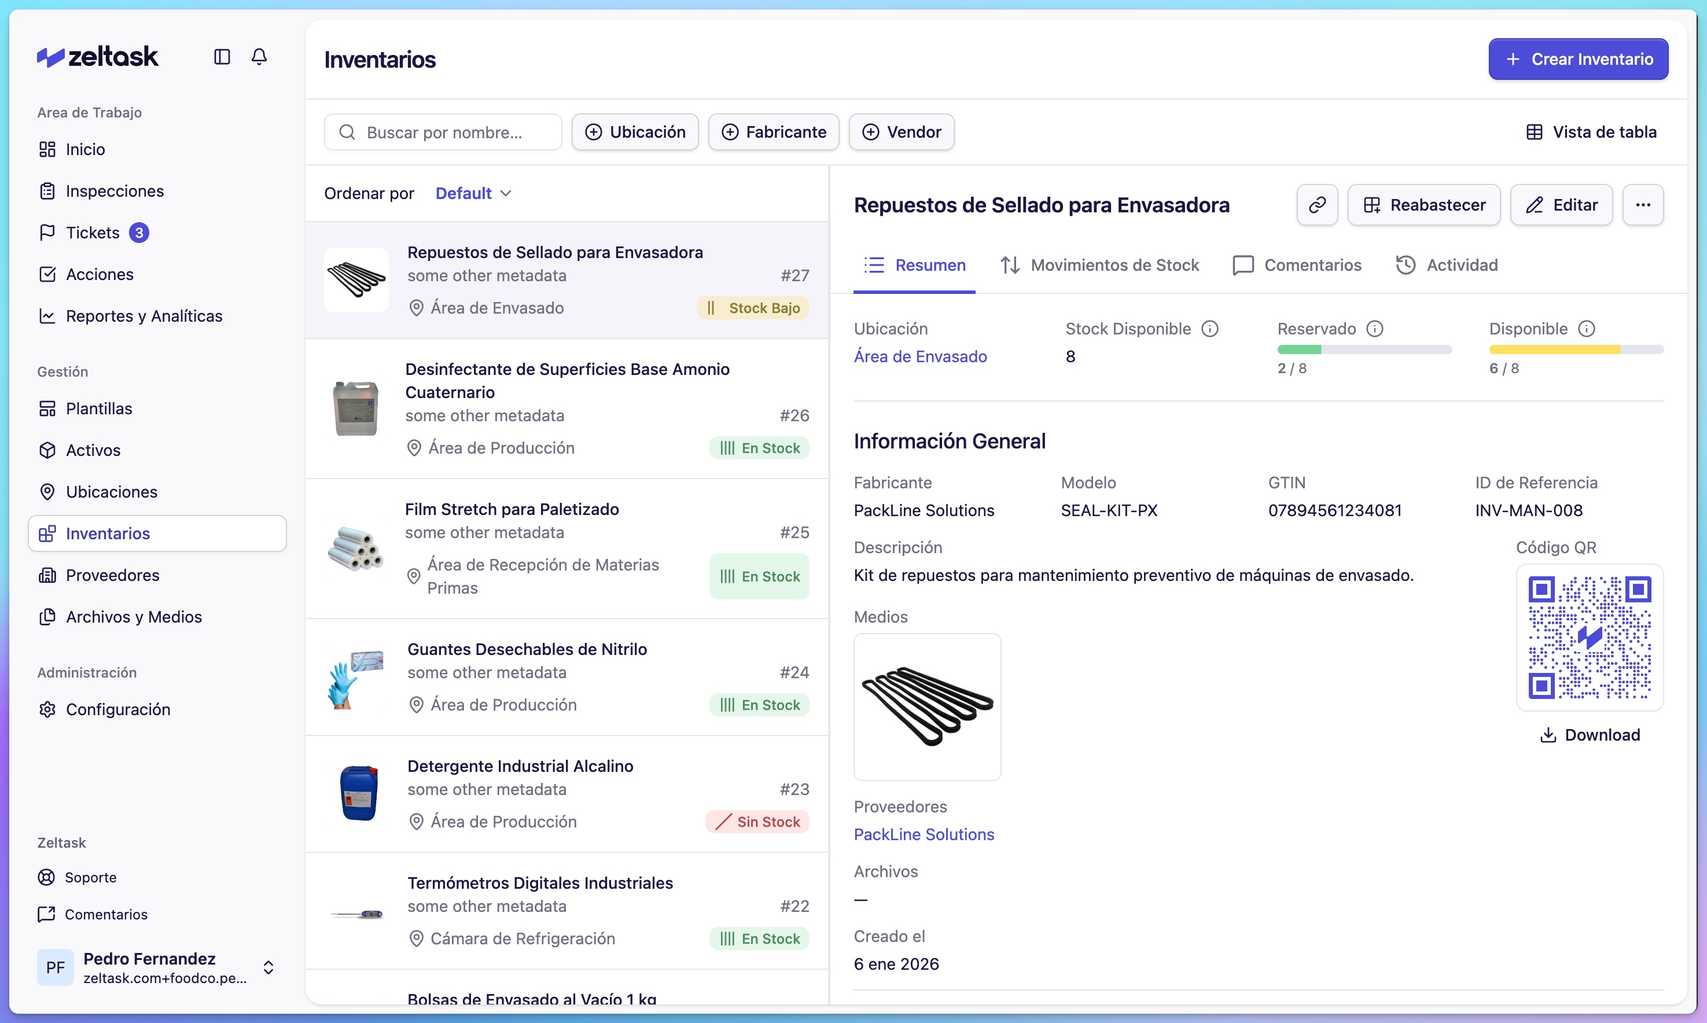Switch to Vista de tabla view
Screen dimensions: 1707x1023
click(x=1591, y=132)
